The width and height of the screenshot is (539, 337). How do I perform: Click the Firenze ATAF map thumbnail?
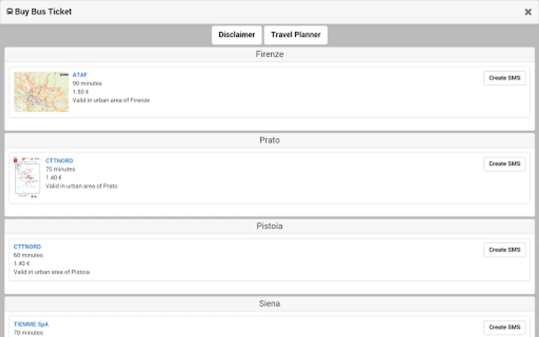(42, 92)
